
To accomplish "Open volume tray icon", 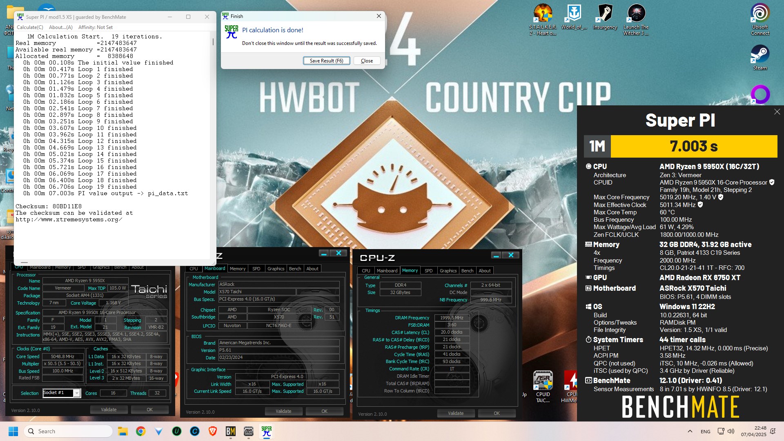I will [x=731, y=431].
